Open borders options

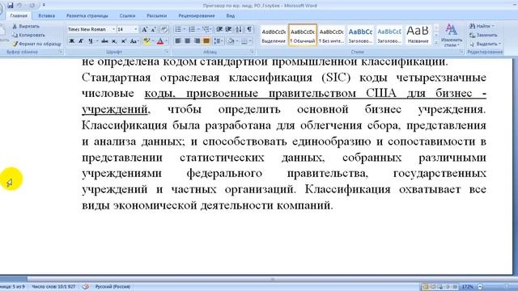pyautogui.click(x=244, y=41)
